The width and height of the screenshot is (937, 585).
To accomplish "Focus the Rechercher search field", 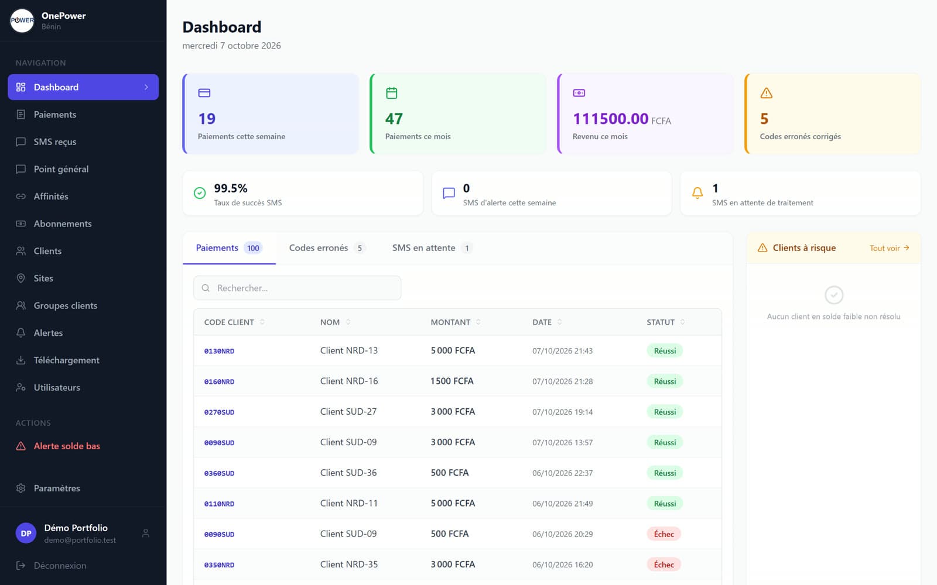I will point(297,288).
